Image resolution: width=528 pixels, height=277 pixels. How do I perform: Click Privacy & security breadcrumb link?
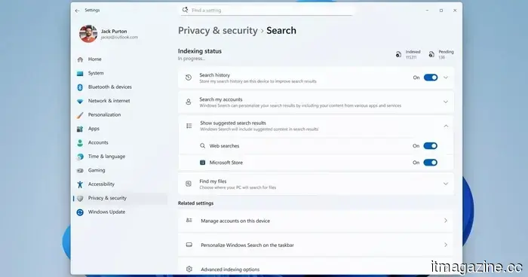tap(218, 31)
